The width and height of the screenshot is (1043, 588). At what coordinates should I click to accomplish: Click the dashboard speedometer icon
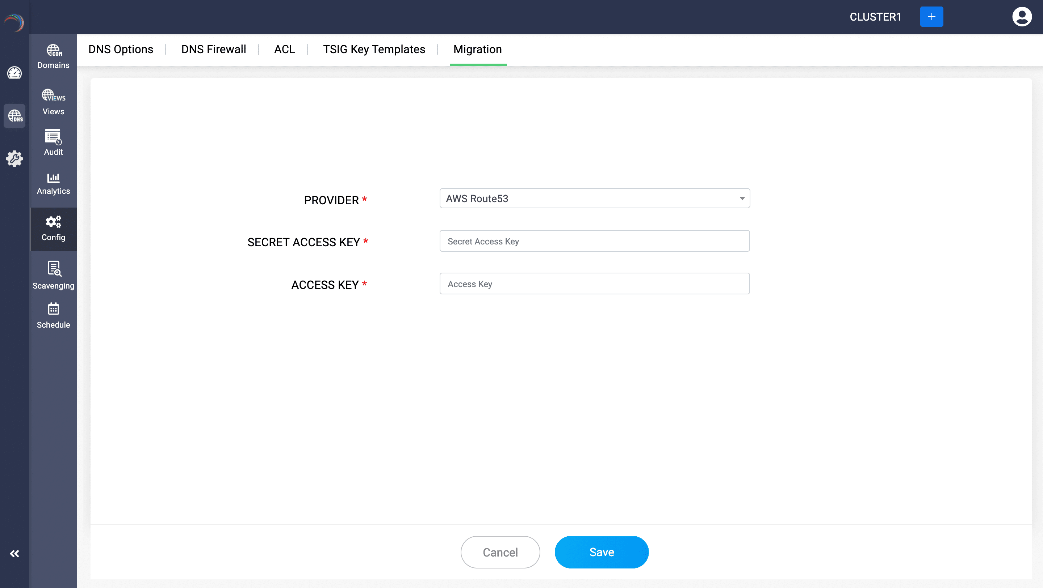tap(14, 73)
